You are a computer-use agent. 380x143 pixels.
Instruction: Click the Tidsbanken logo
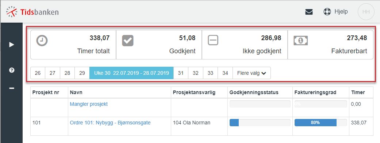pos(32,12)
